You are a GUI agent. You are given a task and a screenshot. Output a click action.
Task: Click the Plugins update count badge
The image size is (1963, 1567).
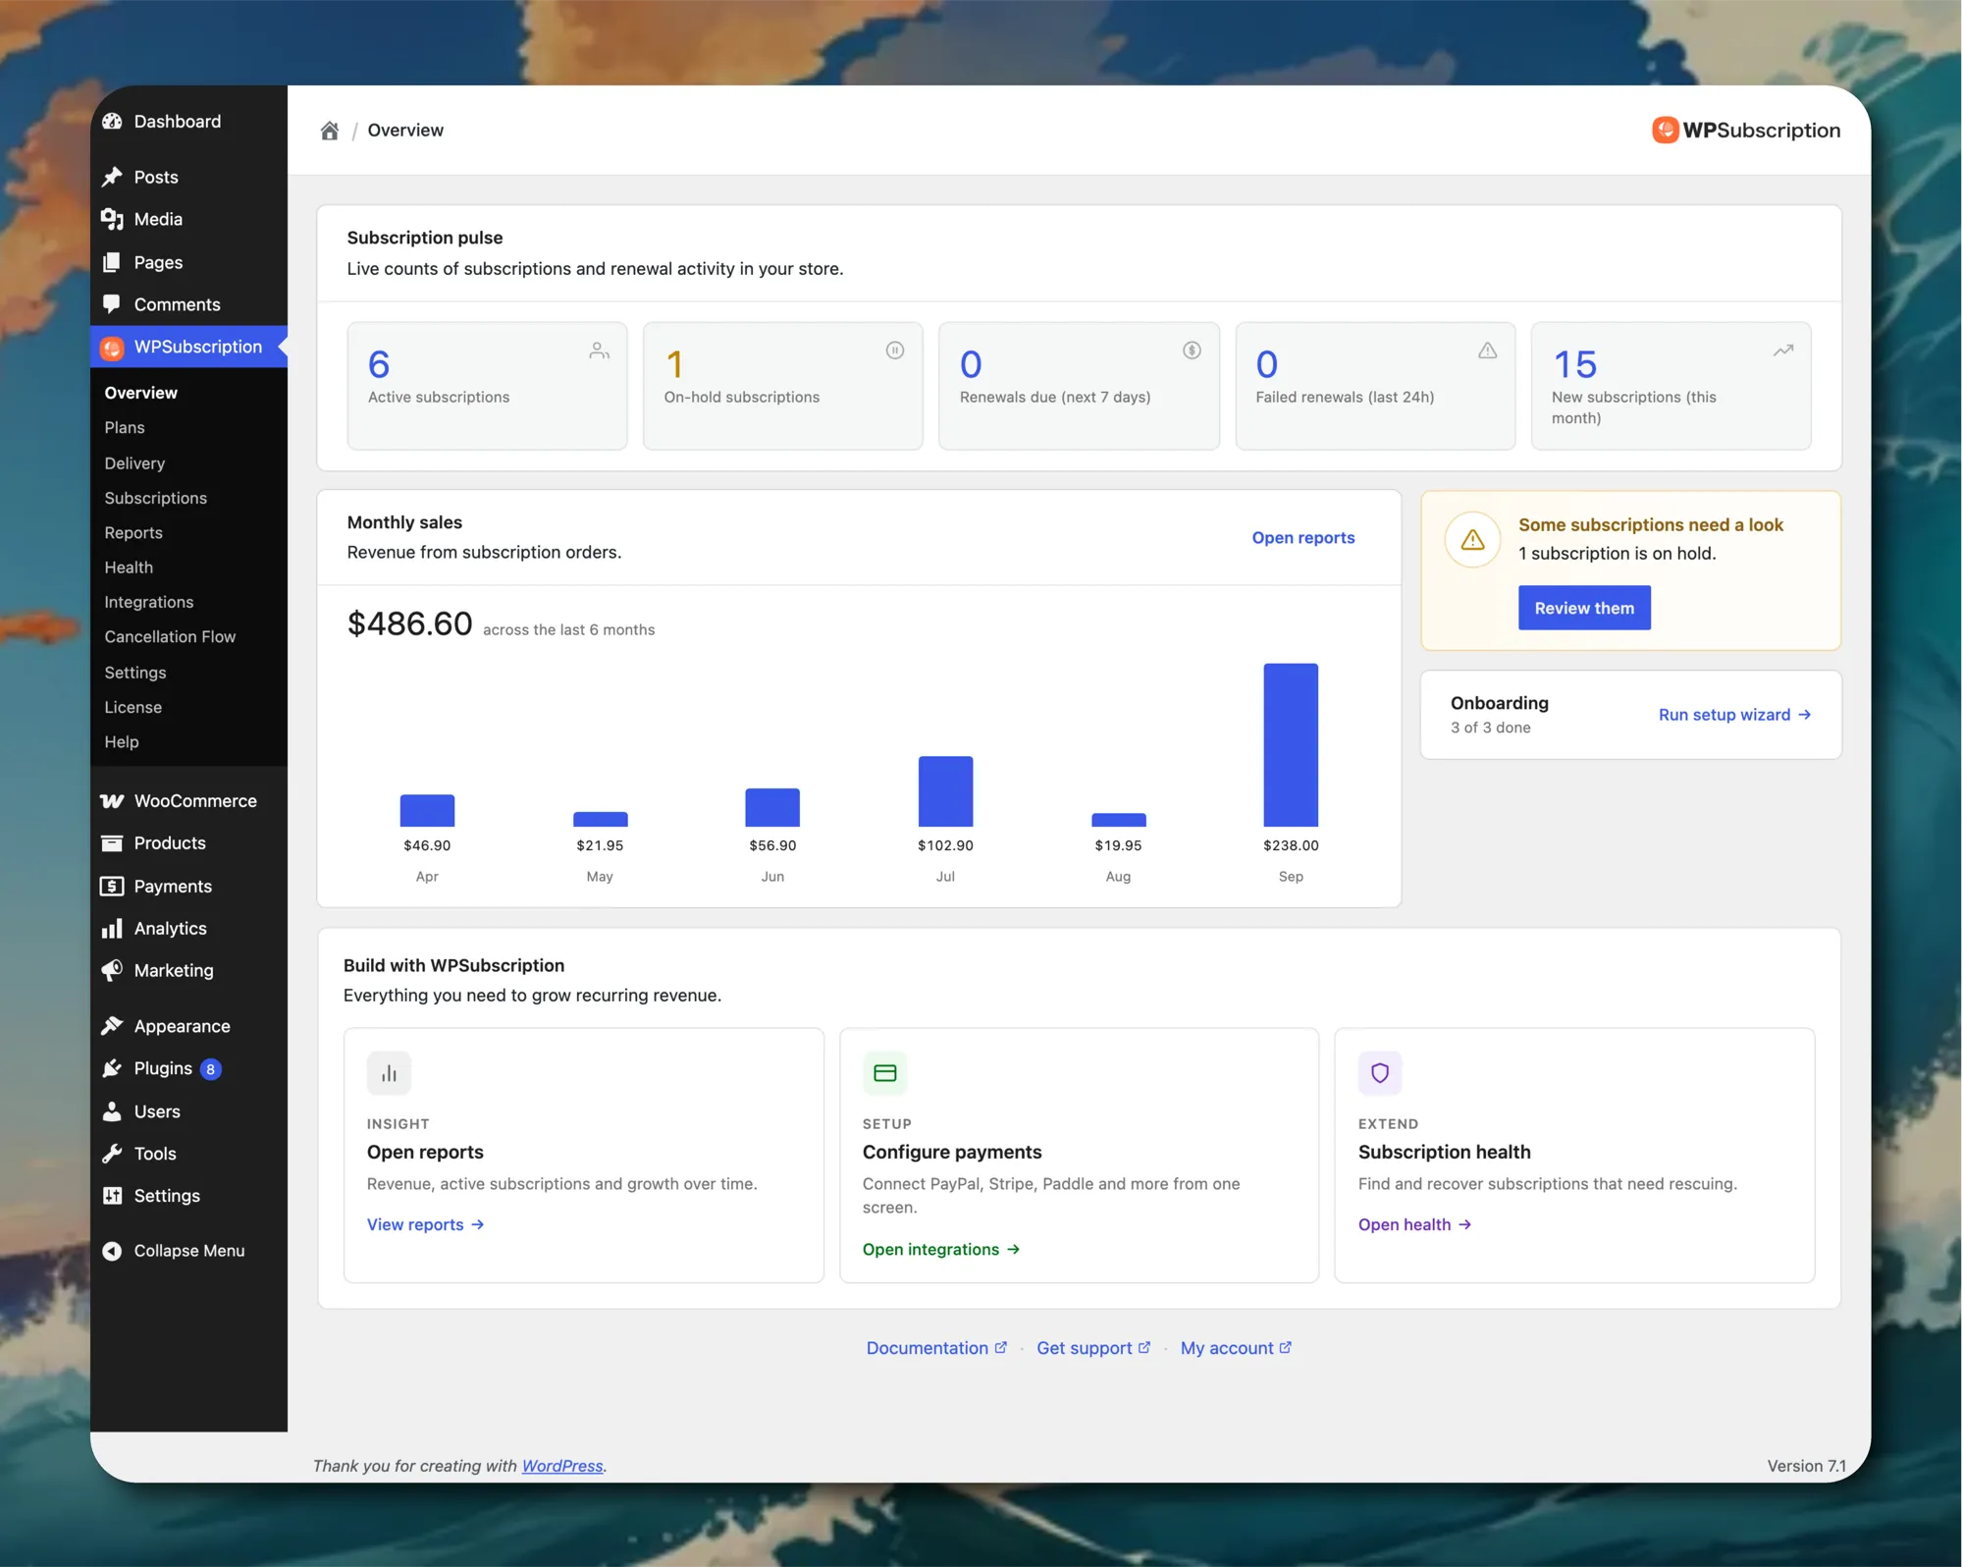(x=210, y=1069)
